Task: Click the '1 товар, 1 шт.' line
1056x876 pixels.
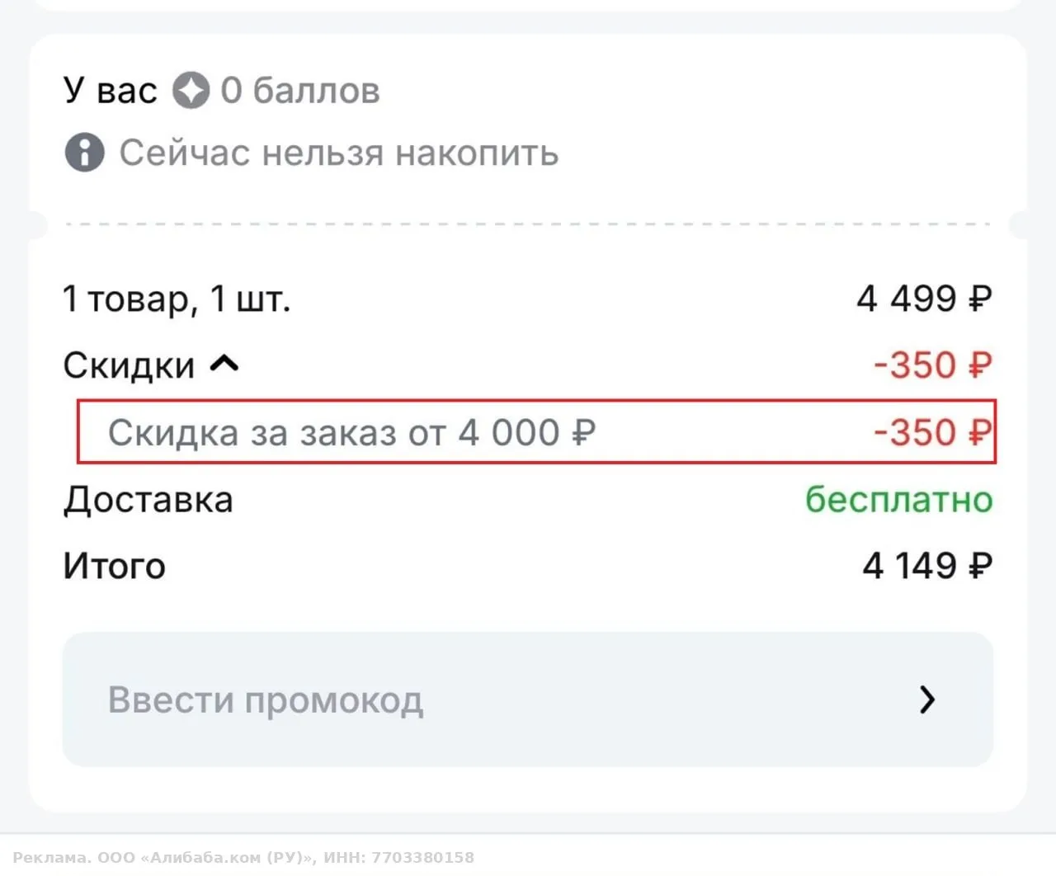Action: 177,299
